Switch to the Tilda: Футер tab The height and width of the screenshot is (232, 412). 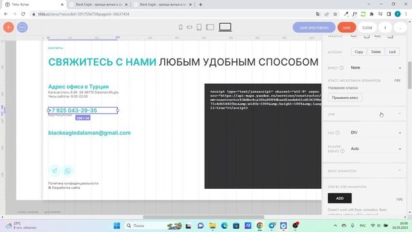click(x=34, y=5)
